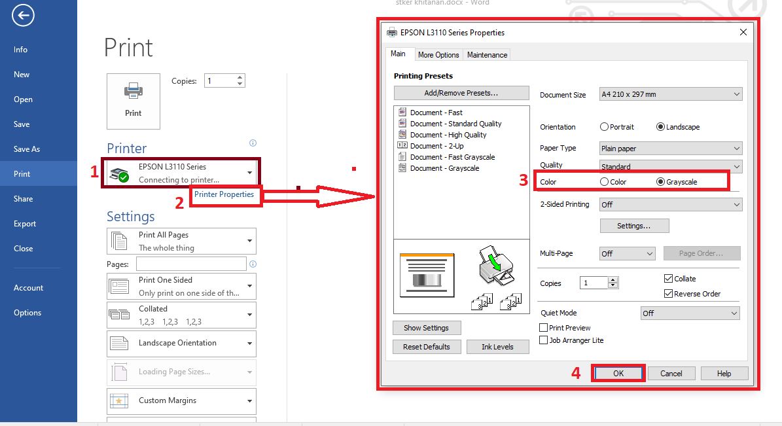Toggle the Reverse Order checkbox
This screenshot has height=426, width=782.
coord(668,293)
